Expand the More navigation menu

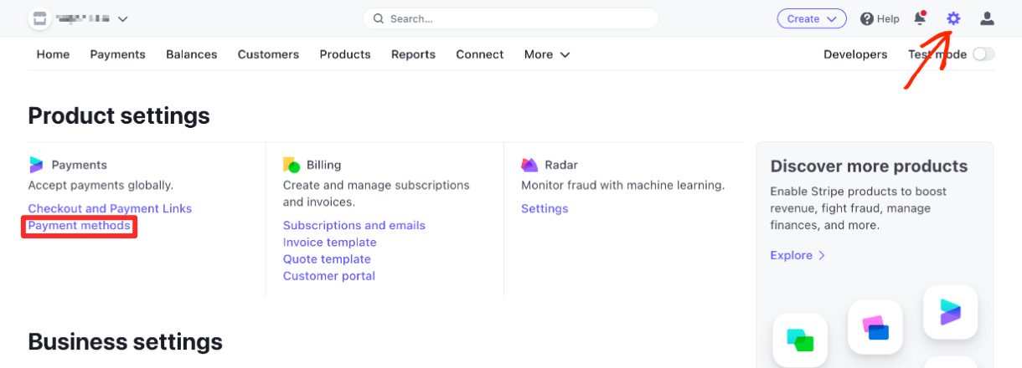(x=547, y=54)
